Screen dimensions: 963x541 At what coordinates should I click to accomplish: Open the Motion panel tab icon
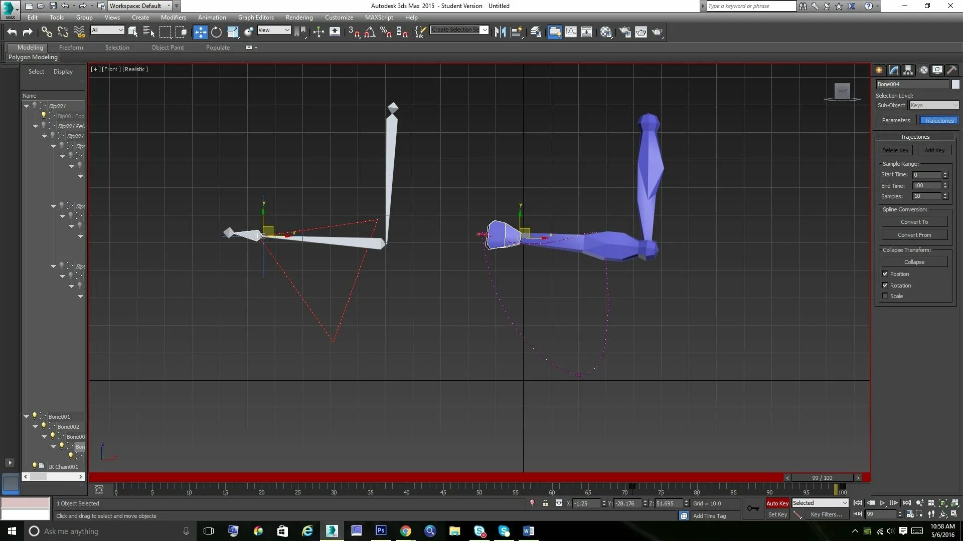coord(923,70)
